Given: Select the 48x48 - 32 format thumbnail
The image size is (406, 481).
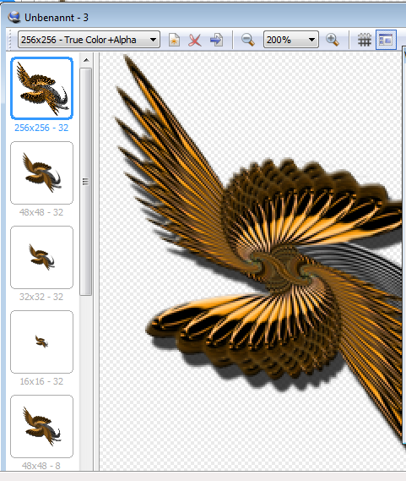Looking at the screenshot, I should tap(41, 172).
